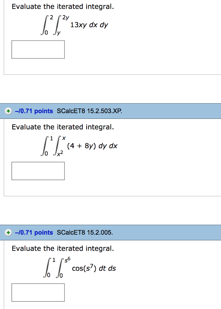Click the (4 + 8y) dy dx integrand

92,146
